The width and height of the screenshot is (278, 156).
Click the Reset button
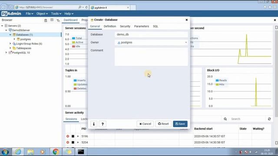point(163,124)
